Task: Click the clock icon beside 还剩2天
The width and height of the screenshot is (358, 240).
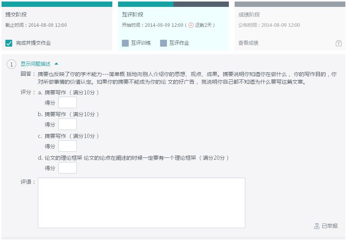Action: click(191, 25)
